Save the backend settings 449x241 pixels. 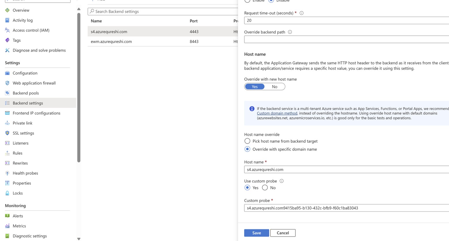click(x=256, y=233)
